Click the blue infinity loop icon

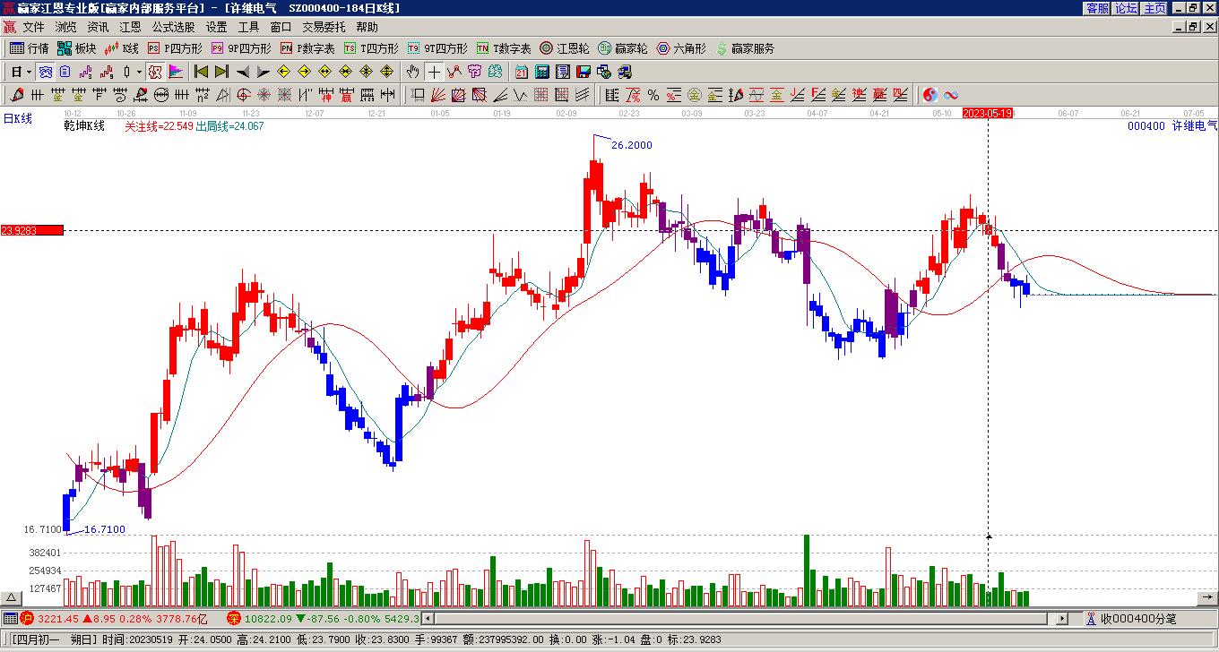point(950,94)
